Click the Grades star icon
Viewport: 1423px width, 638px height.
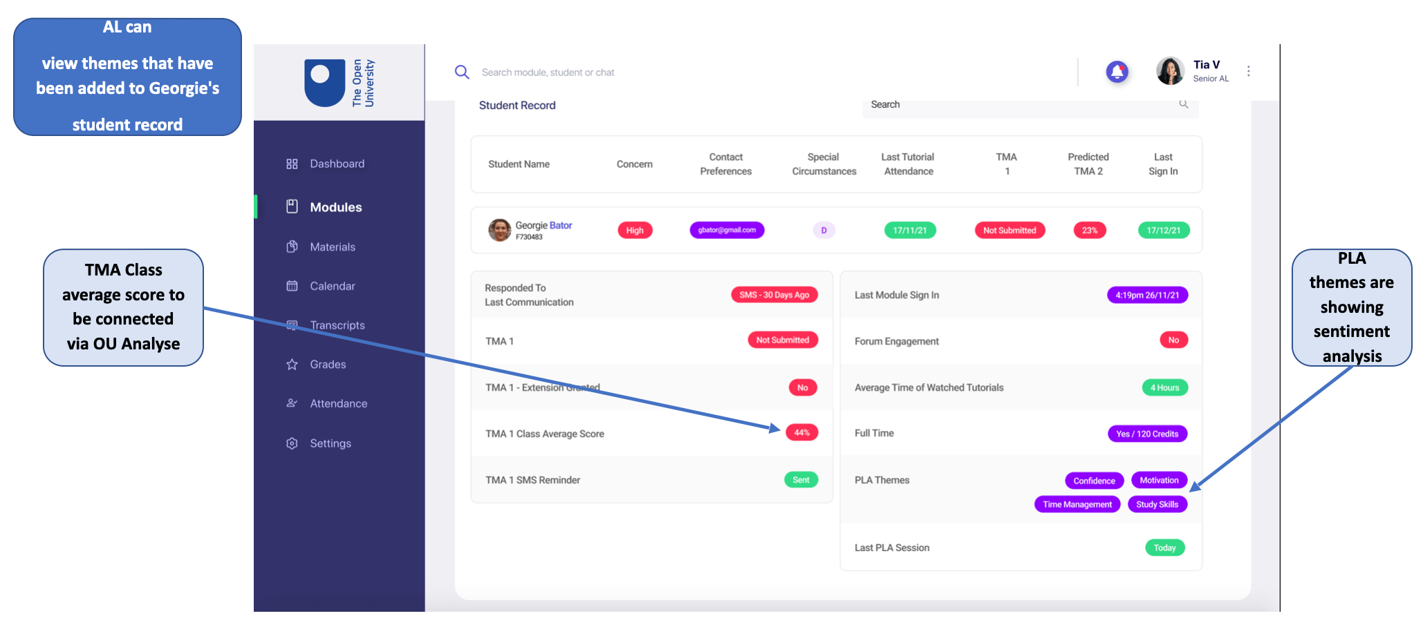(x=292, y=365)
